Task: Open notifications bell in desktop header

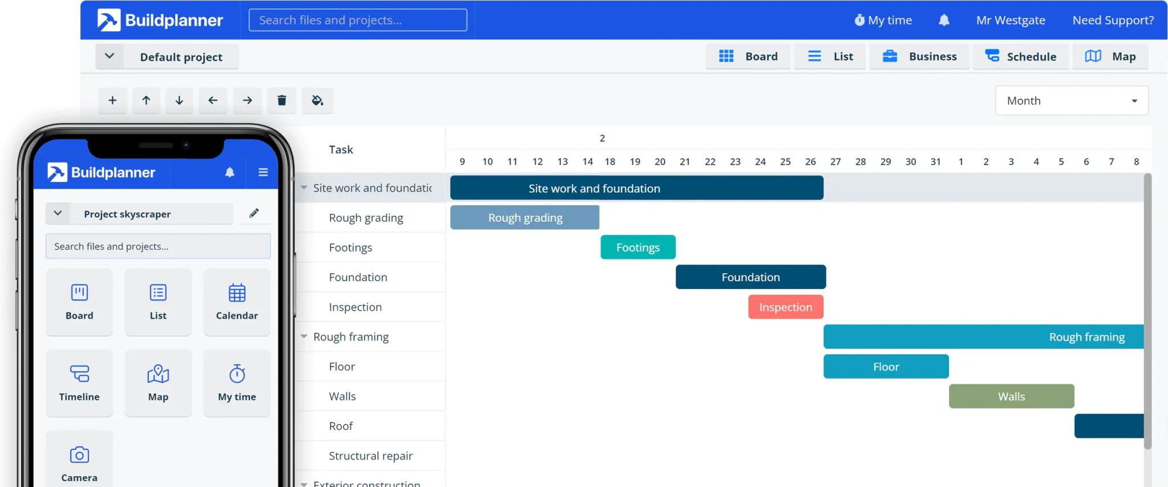Action: click(944, 20)
